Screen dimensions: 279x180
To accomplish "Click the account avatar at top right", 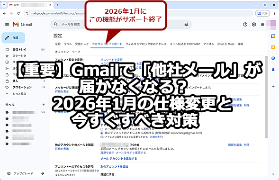I will pos(271,25).
